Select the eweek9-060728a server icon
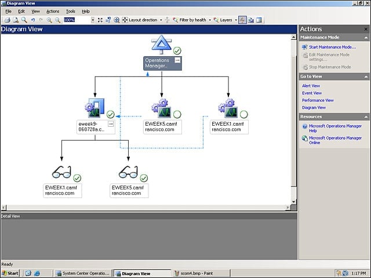371x278 pixels. click(94, 108)
